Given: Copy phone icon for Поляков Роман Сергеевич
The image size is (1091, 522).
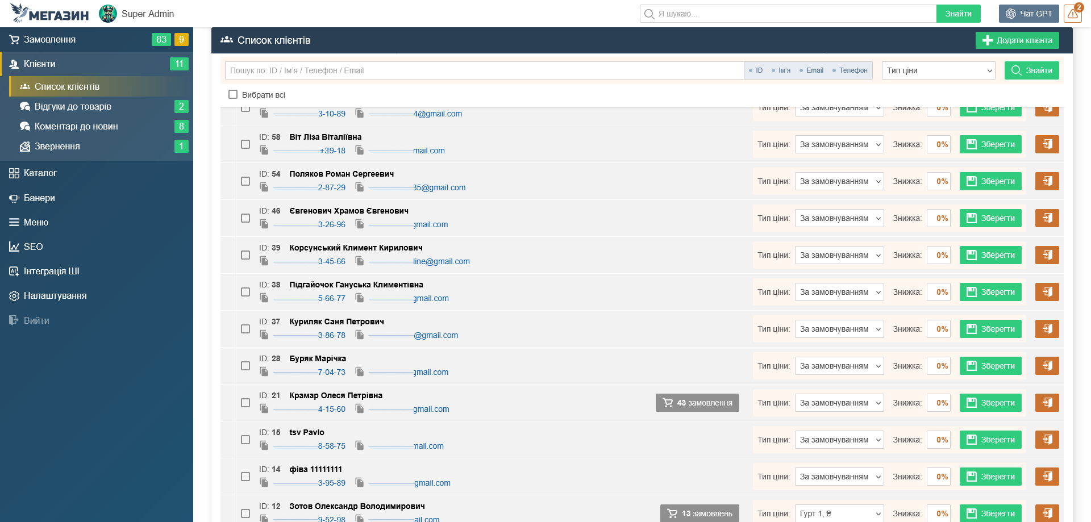Looking at the screenshot, I should (264, 187).
